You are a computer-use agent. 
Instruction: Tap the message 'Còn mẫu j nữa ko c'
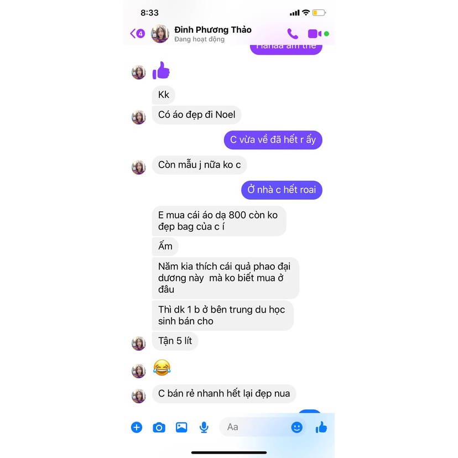click(x=200, y=165)
